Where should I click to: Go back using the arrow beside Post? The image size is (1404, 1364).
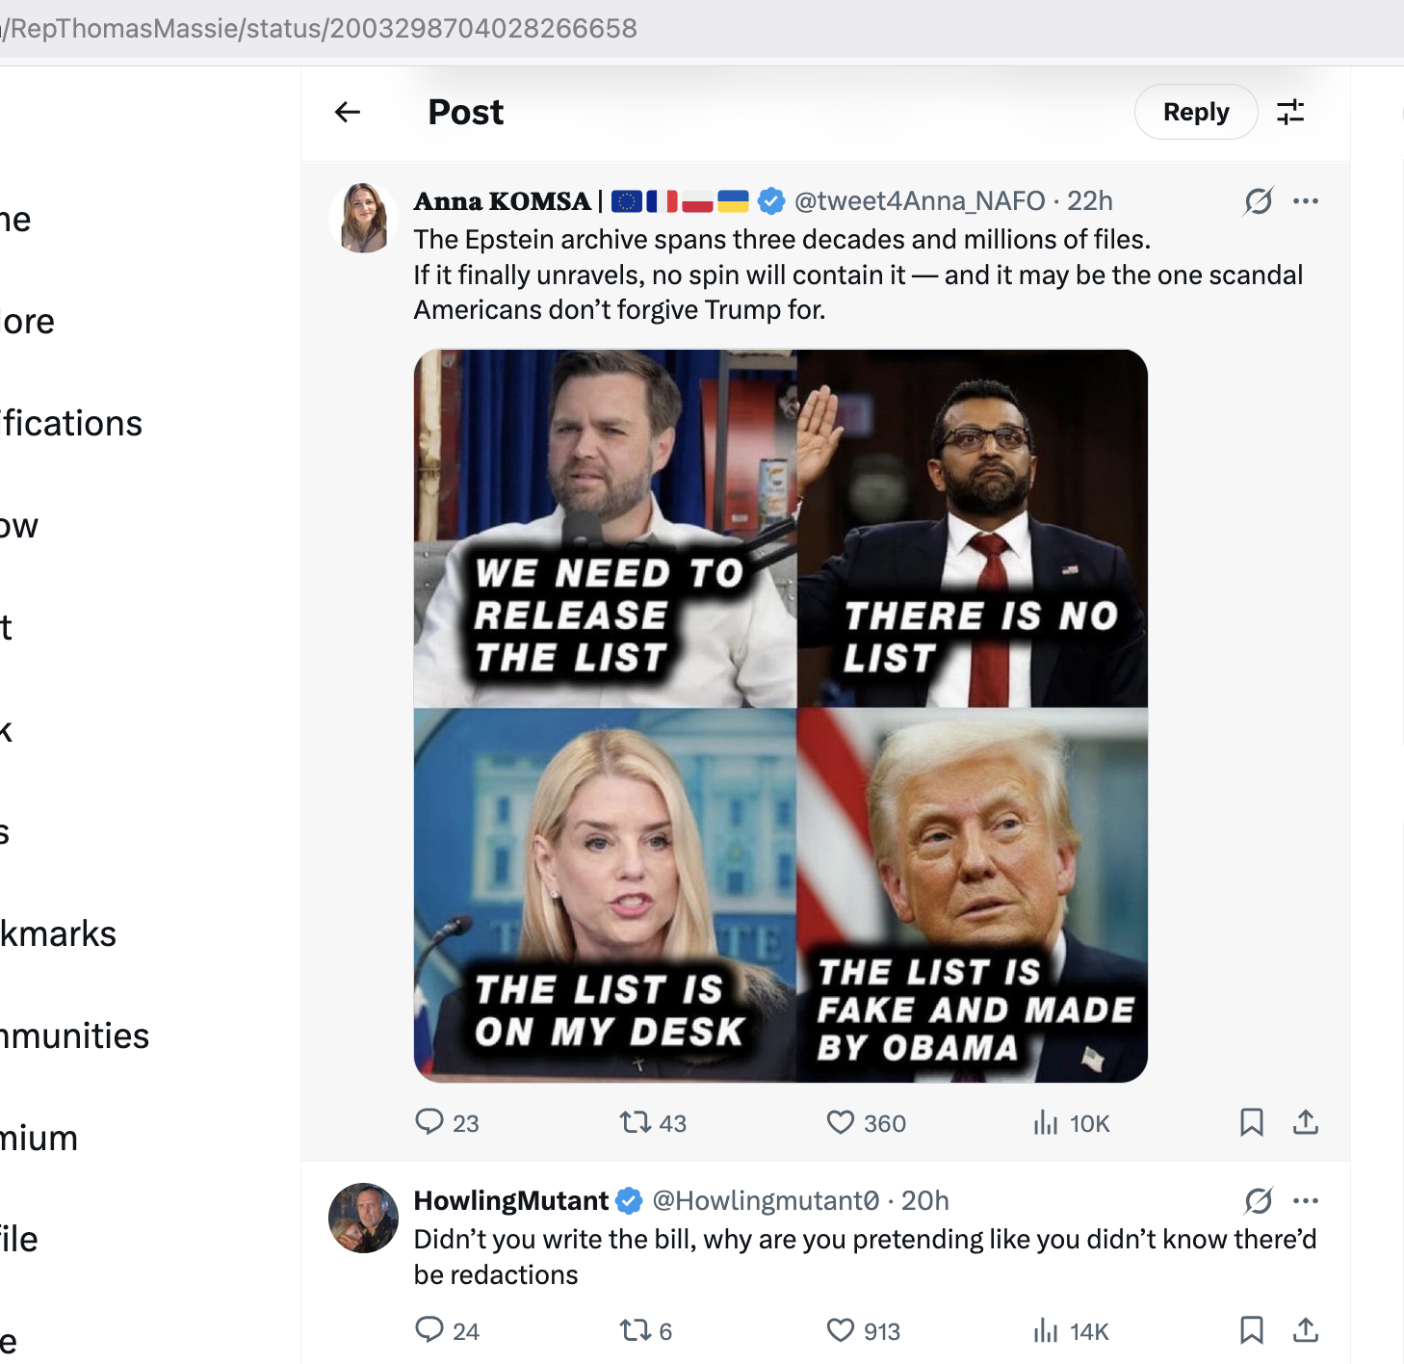click(x=348, y=113)
